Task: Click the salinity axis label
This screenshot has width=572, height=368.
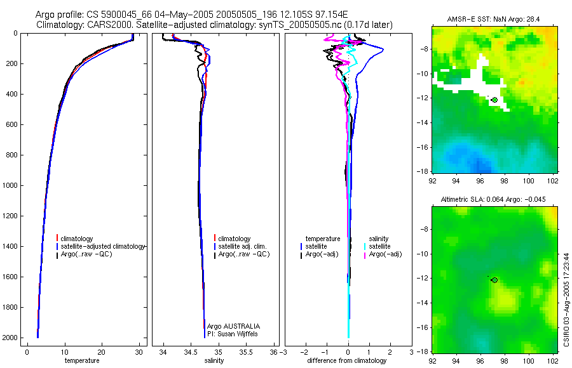Action: [x=214, y=360]
